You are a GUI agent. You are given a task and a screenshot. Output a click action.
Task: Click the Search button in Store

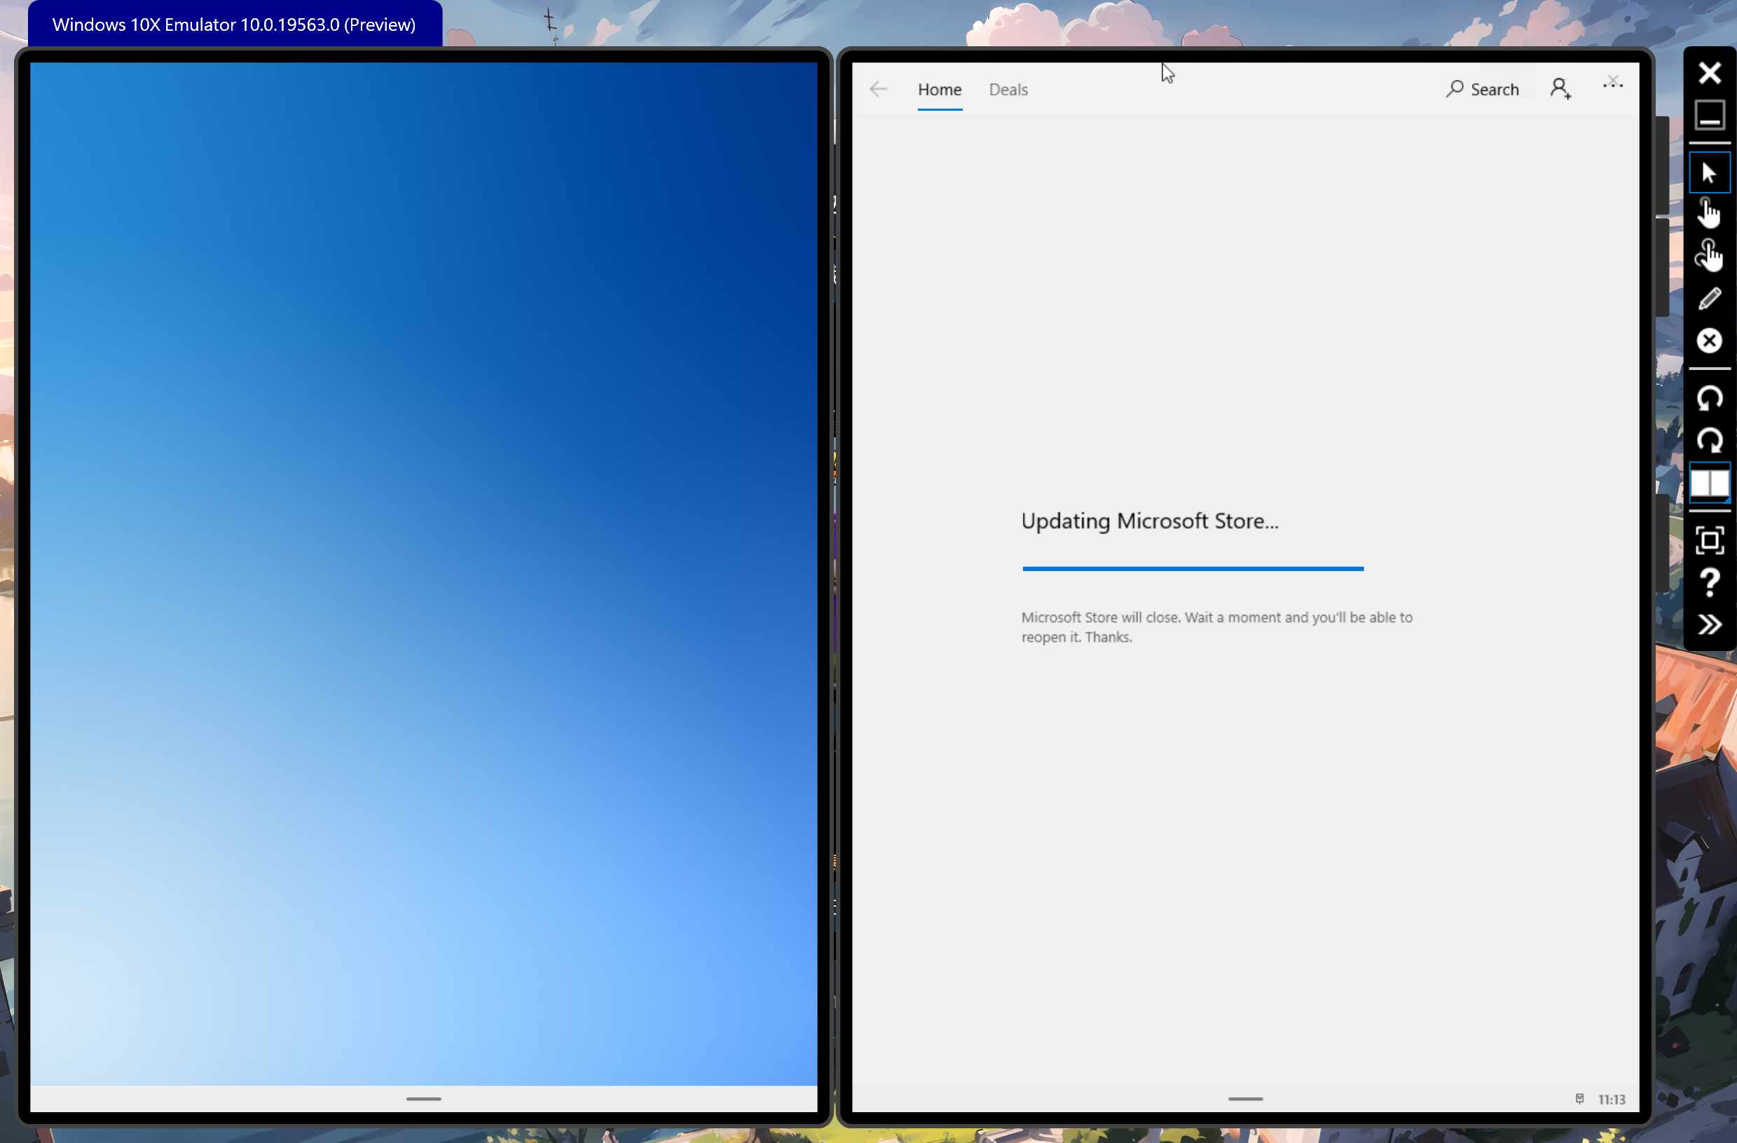1482,89
